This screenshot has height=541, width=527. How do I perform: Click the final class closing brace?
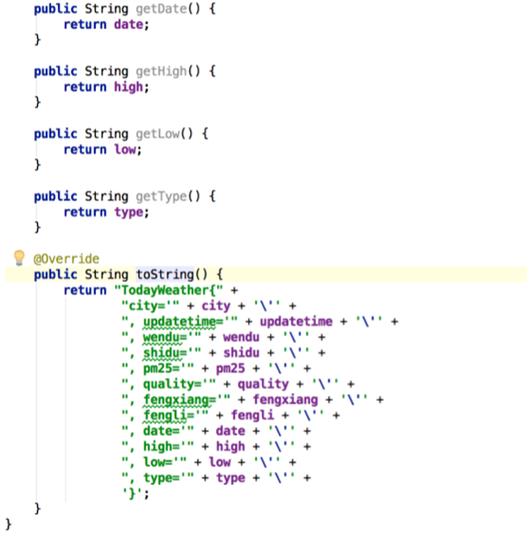point(9,525)
